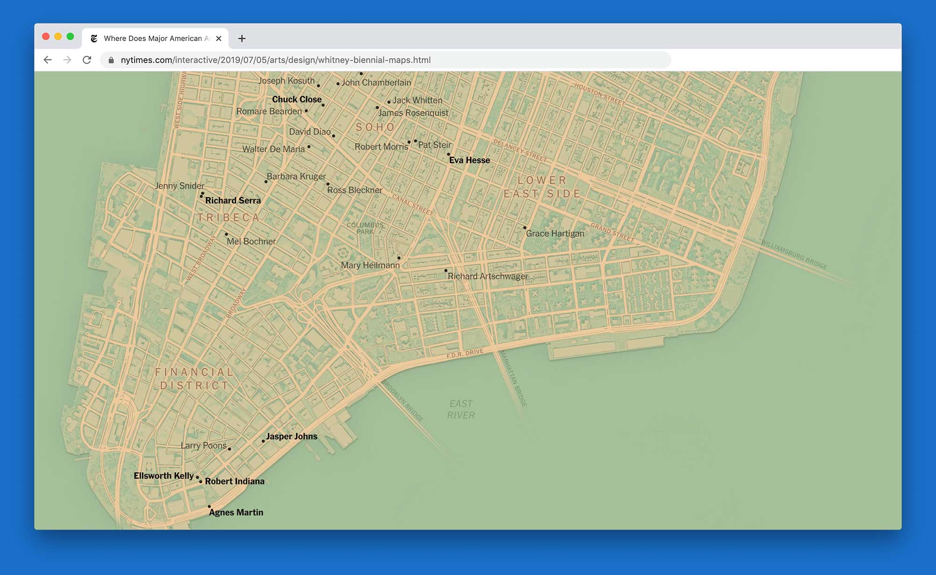Close the NYTimes tab with the X
Screen dimensions: 936x575
[219, 39]
